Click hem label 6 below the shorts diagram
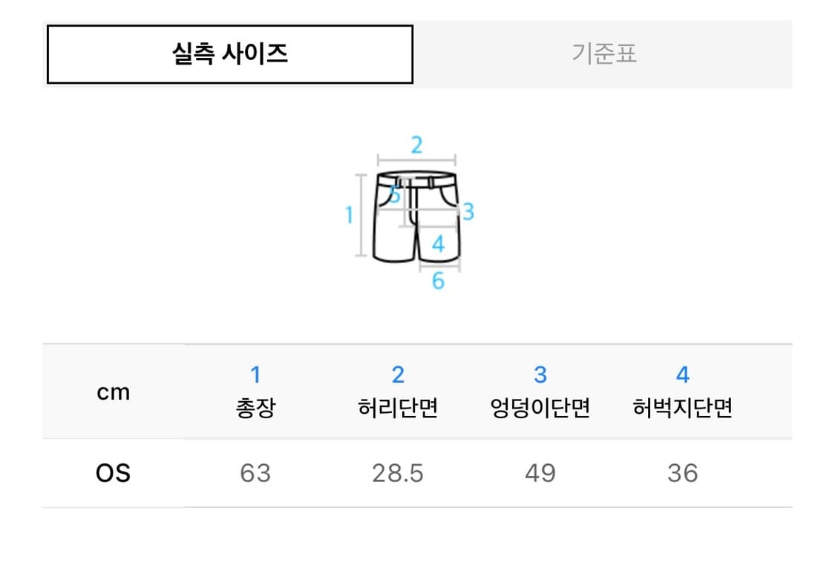 (x=438, y=281)
